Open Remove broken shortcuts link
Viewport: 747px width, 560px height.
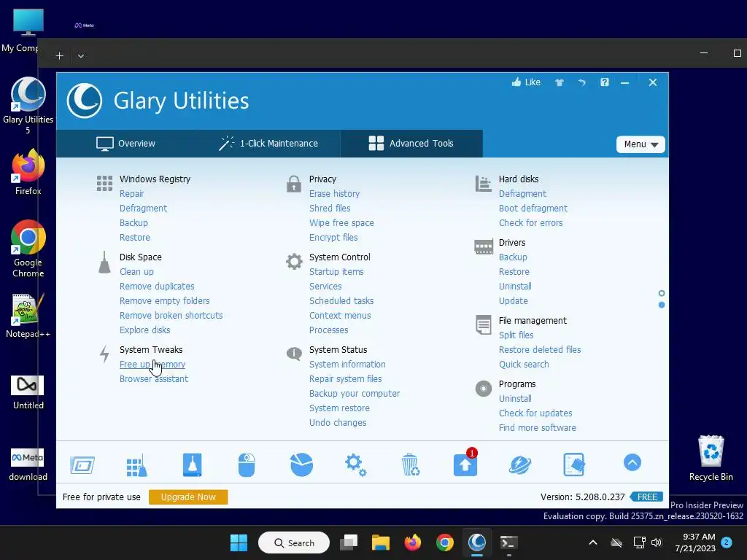click(x=171, y=316)
